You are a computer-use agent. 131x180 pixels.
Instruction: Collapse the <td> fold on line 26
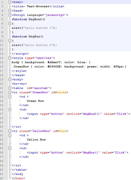[10, 110]
